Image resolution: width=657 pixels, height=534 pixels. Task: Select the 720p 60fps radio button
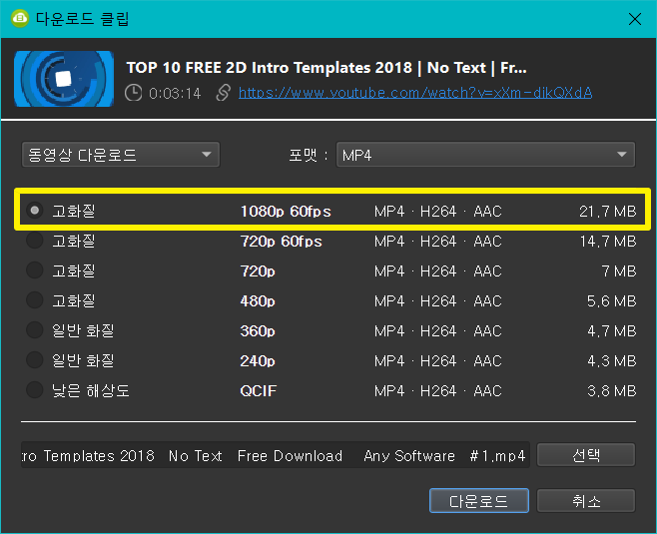(x=35, y=240)
